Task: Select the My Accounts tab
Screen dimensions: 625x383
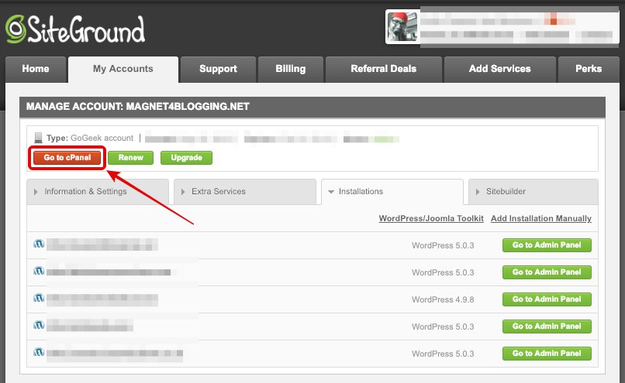Action: (x=123, y=69)
